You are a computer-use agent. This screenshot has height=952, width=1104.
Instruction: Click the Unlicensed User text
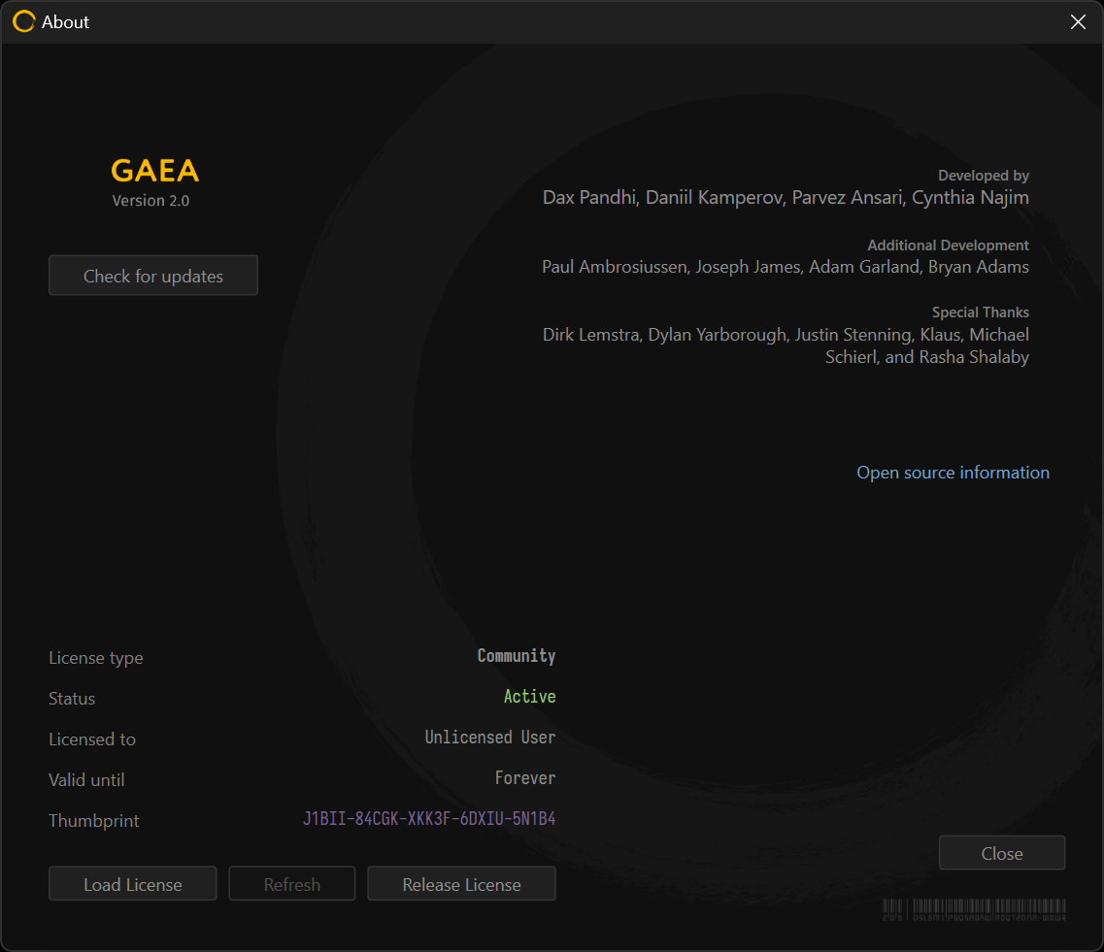point(489,738)
